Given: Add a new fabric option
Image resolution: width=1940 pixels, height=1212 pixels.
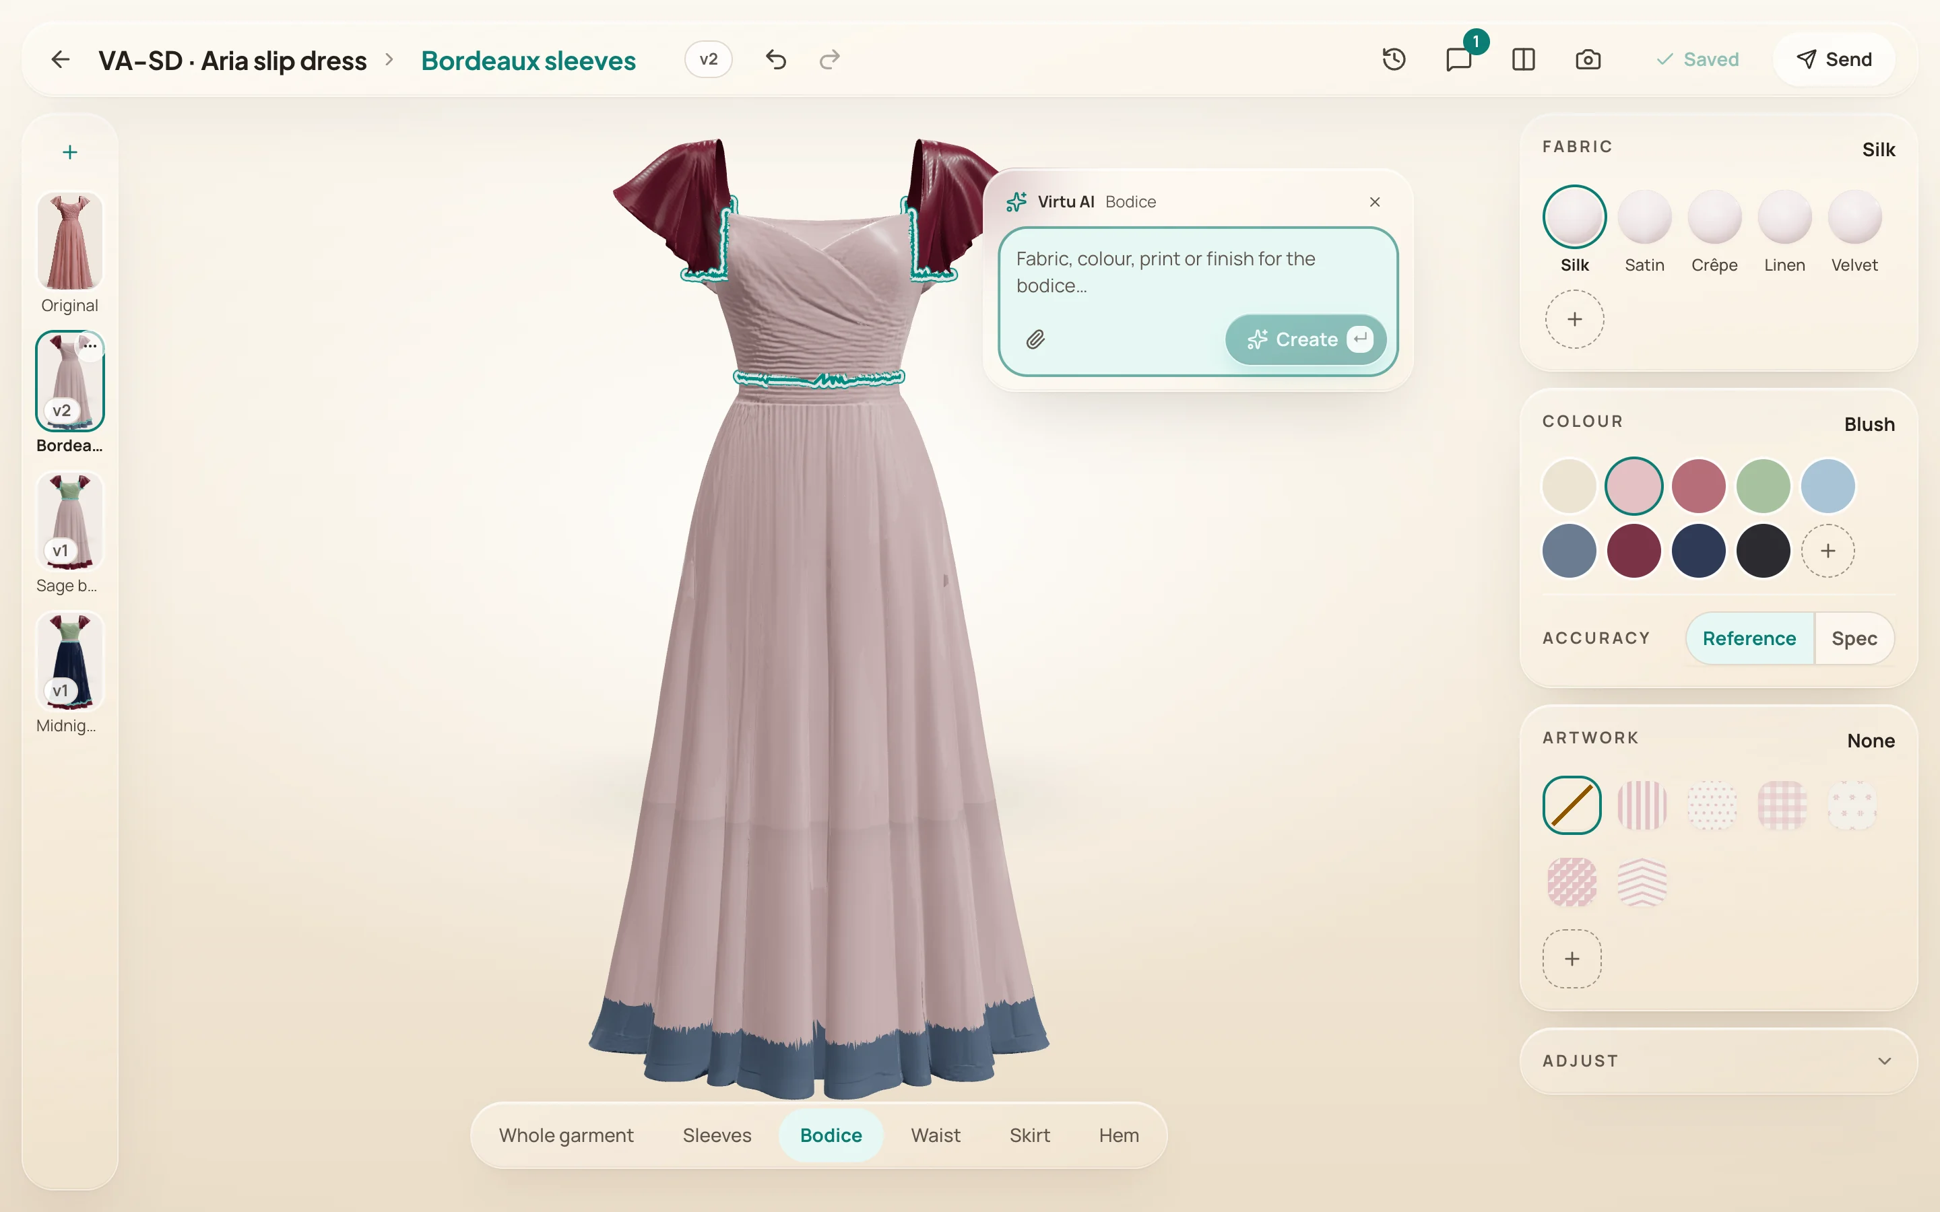Looking at the screenshot, I should (x=1574, y=319).
